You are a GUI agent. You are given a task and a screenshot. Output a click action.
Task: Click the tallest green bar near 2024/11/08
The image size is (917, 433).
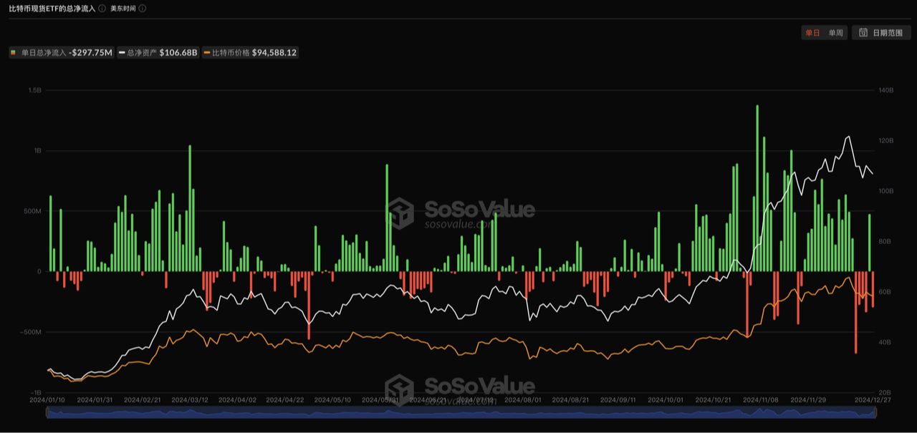tap(757, 186)
